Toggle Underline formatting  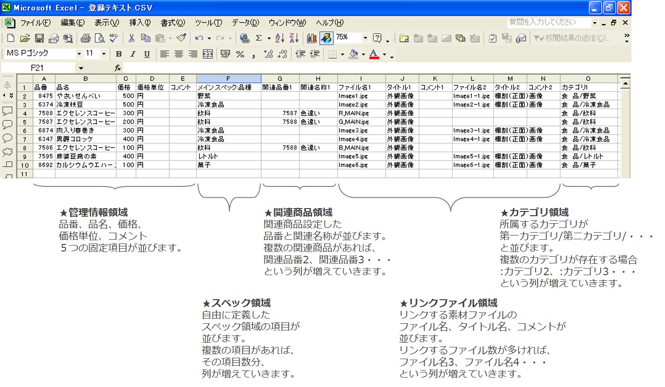[x=147, y=54]
